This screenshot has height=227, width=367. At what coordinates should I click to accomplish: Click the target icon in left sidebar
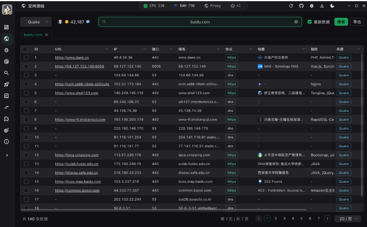7,61
